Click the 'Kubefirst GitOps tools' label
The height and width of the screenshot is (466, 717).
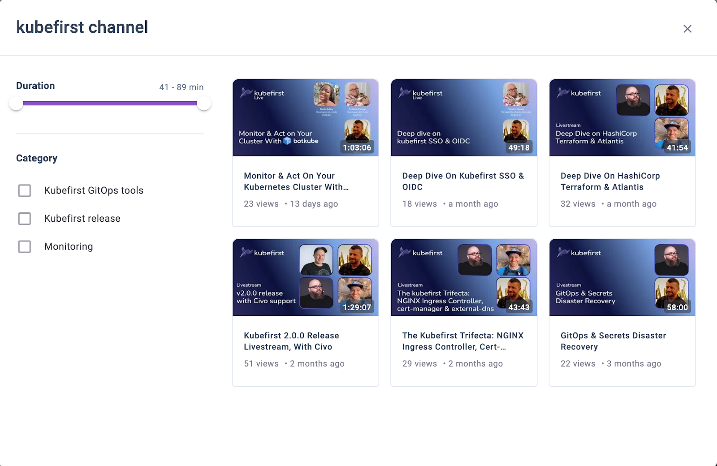click(x=94, y=190)
